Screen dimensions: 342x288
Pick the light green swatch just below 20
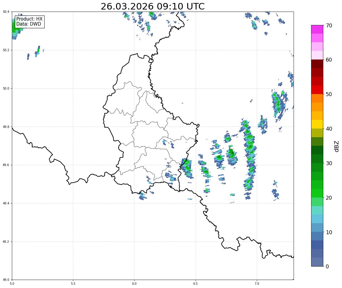(x=317, y=202)
